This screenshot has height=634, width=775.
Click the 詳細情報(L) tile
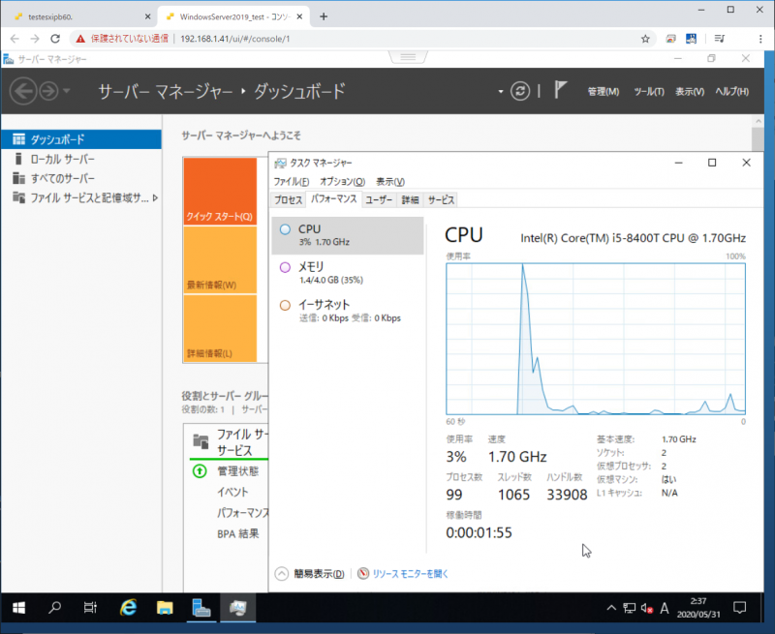[220, 328]
